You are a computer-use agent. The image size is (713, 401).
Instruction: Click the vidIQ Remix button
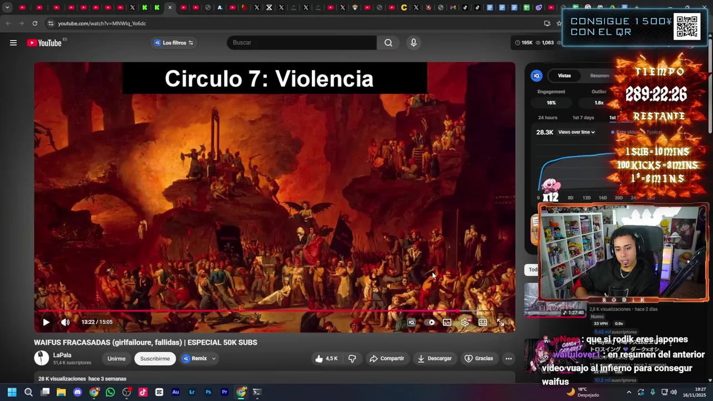pyautogui.click(x=194, y=359)
